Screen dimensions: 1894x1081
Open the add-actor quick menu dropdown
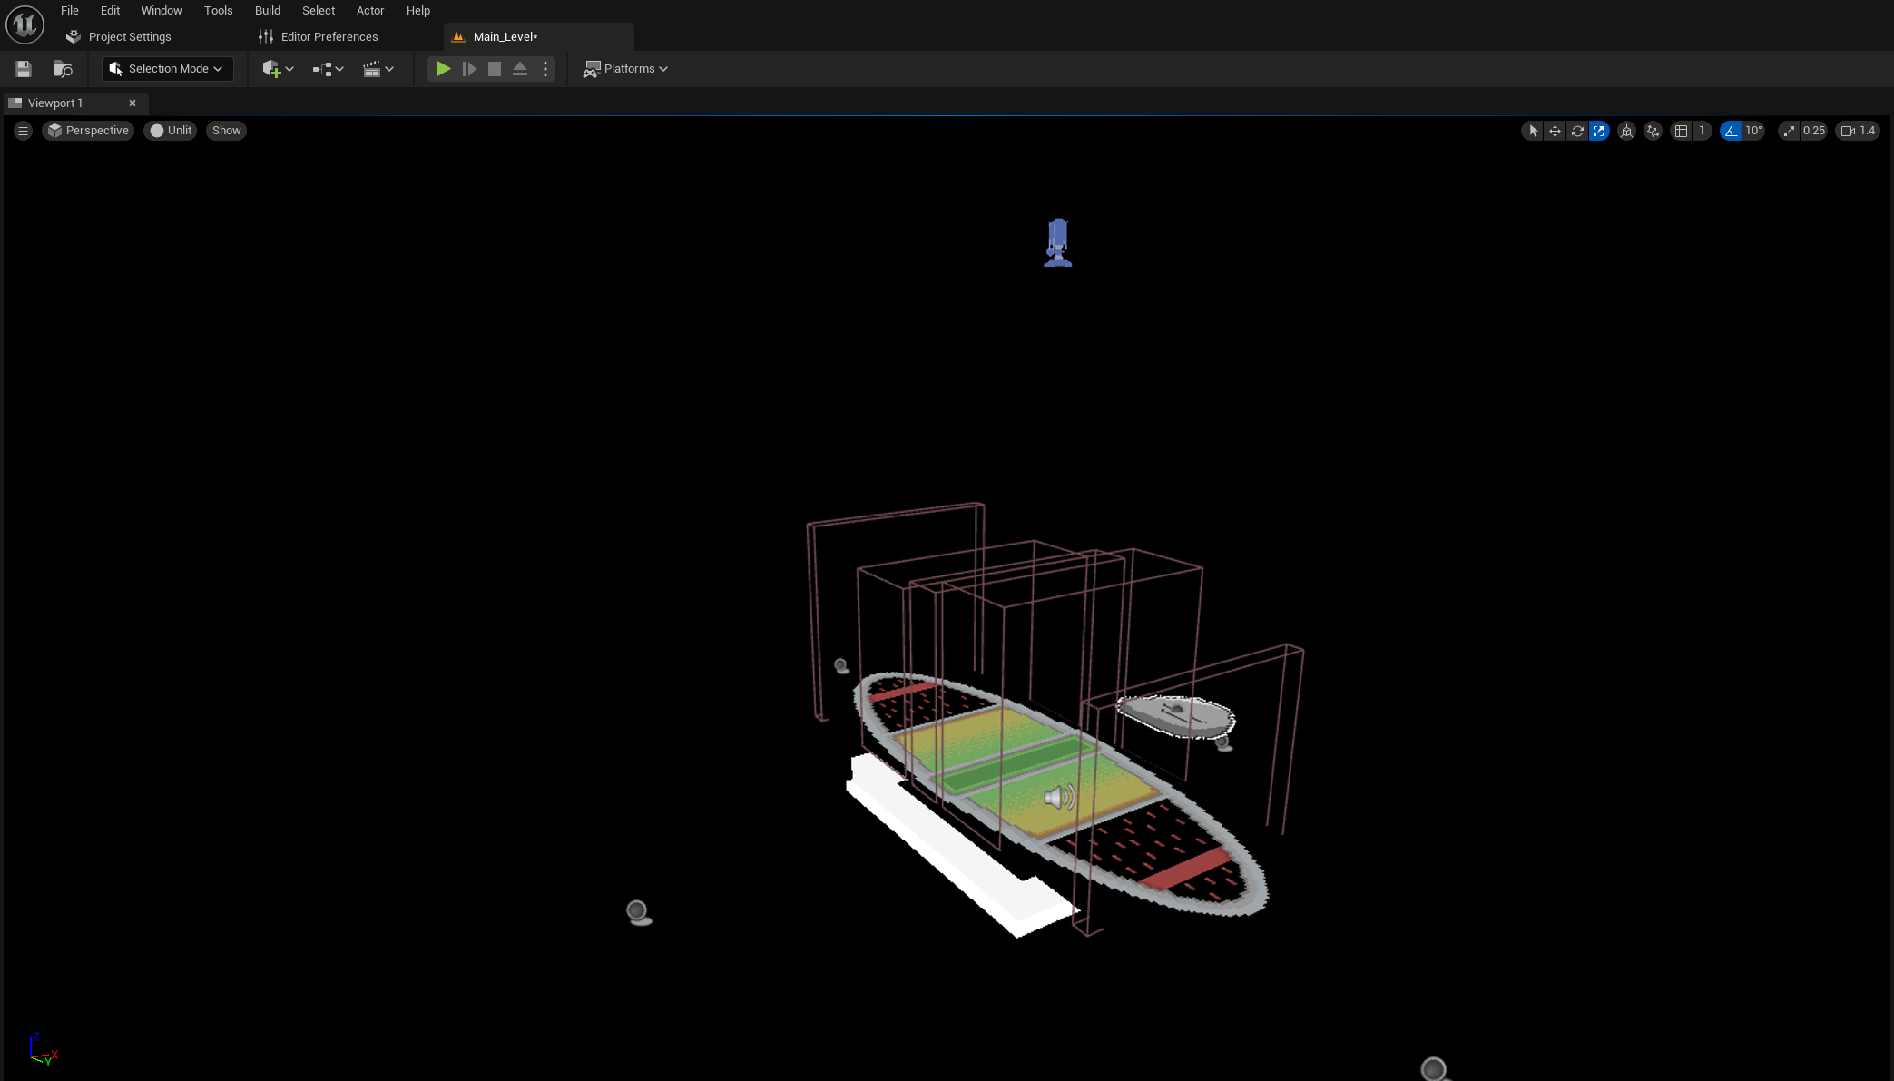tap(278, 69)
